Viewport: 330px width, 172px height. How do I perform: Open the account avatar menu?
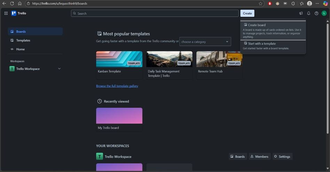pyautogui.click(x=324, y=13)
